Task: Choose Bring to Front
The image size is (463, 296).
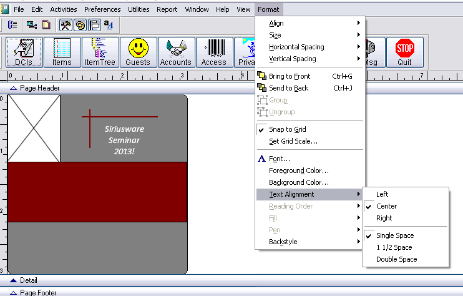Action: click(x=309, y=76)
